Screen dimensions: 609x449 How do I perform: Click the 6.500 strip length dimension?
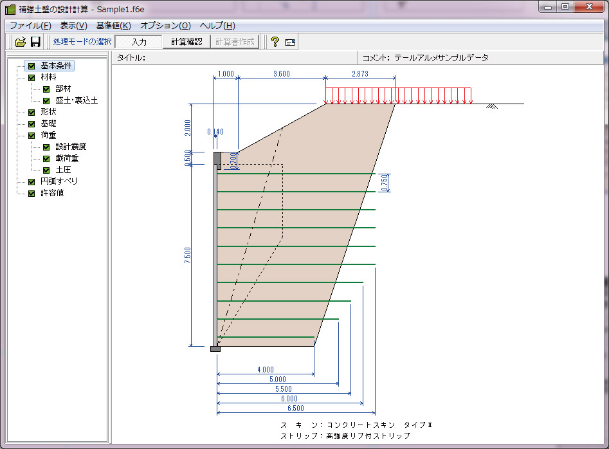tap(296, 408)
